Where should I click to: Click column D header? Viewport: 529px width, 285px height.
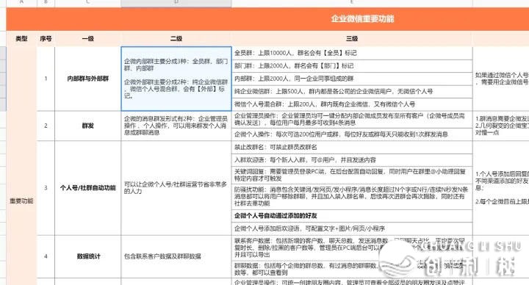tap(176, 3)
